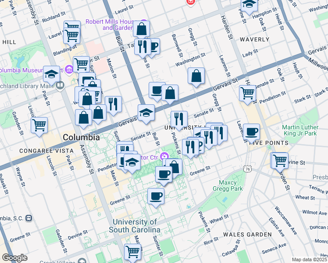Click the graduation cap marker on Pendleton St

[132, 163]
